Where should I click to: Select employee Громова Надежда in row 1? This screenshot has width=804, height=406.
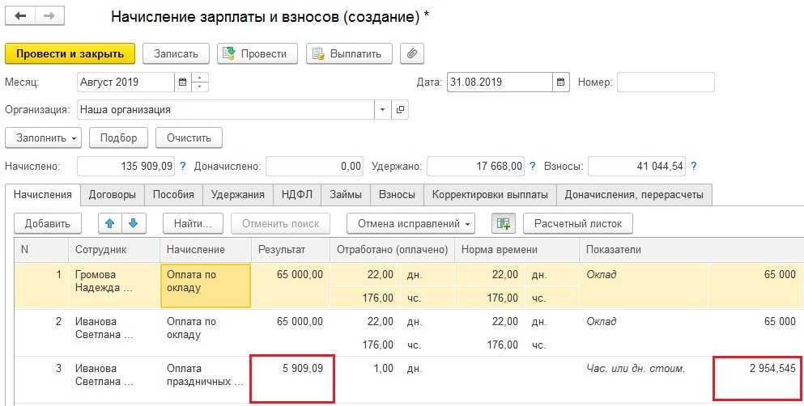[x=114, y=285]
